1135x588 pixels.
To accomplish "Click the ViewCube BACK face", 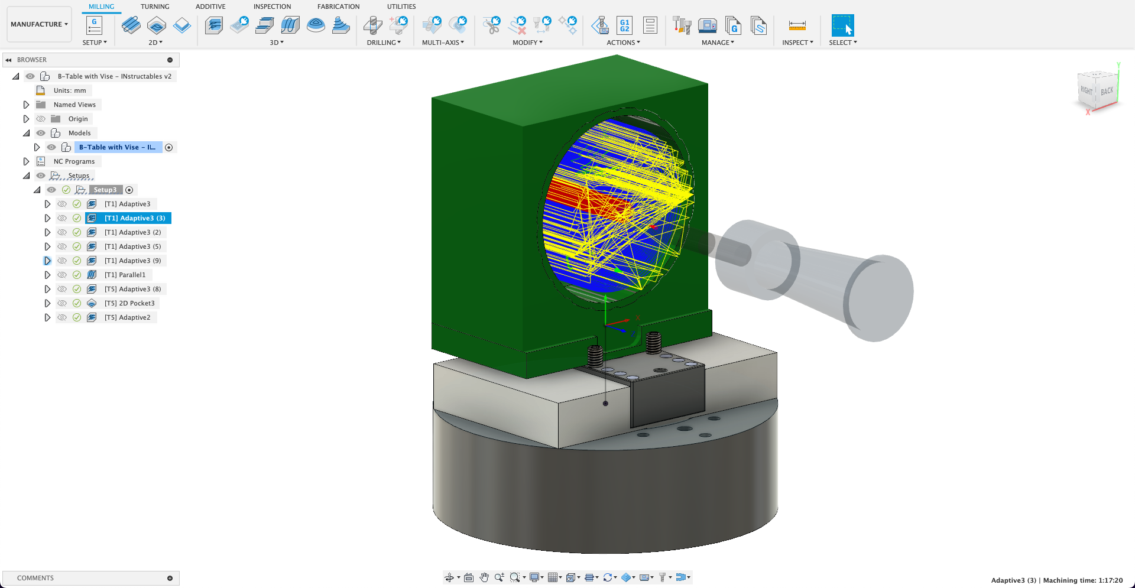I will click(1107, 91).
